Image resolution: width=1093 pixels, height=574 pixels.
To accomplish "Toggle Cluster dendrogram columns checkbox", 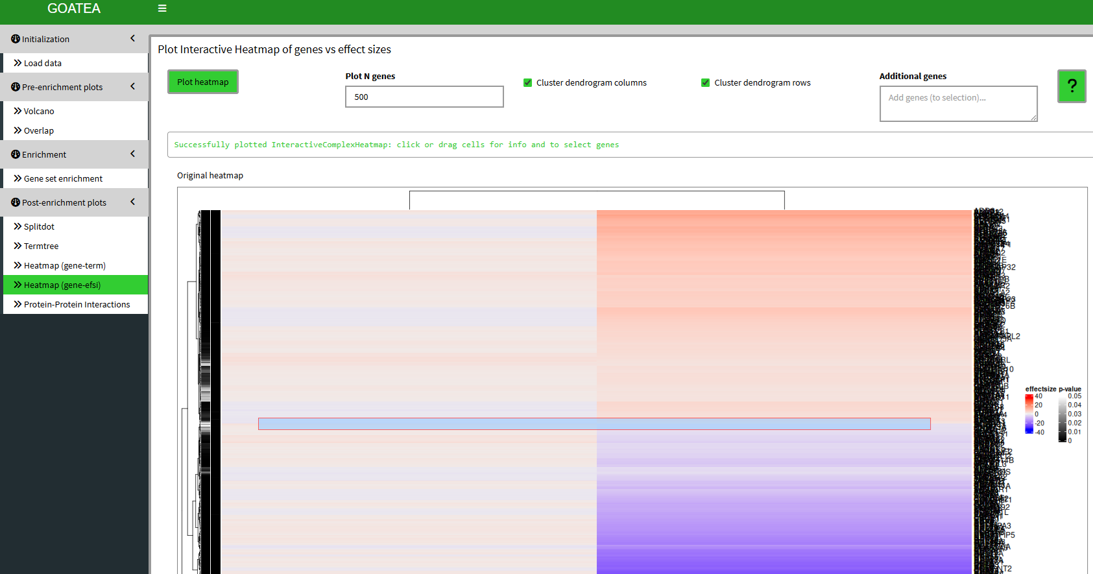I will [x=528, y=82].
